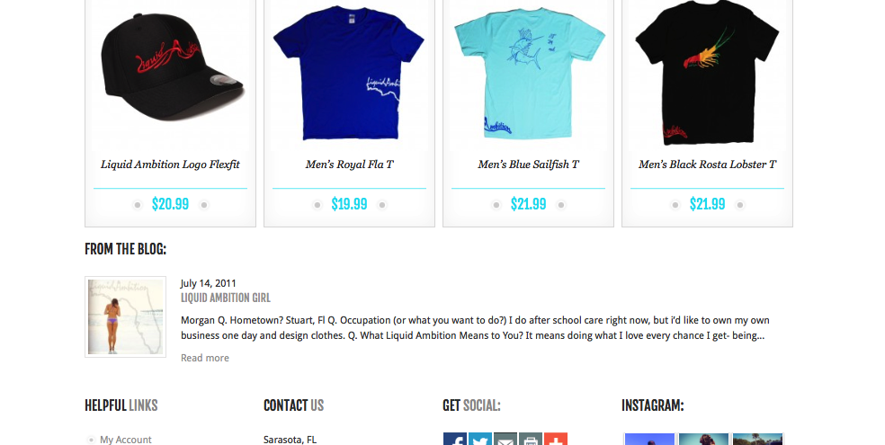The width and height of the screenshot is (885, 445).
Task: Click left dot beside $20.99 price
Action: pyautogui.click(x=137, y=205)
